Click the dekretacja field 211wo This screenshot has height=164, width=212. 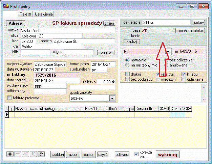[166, 23]
